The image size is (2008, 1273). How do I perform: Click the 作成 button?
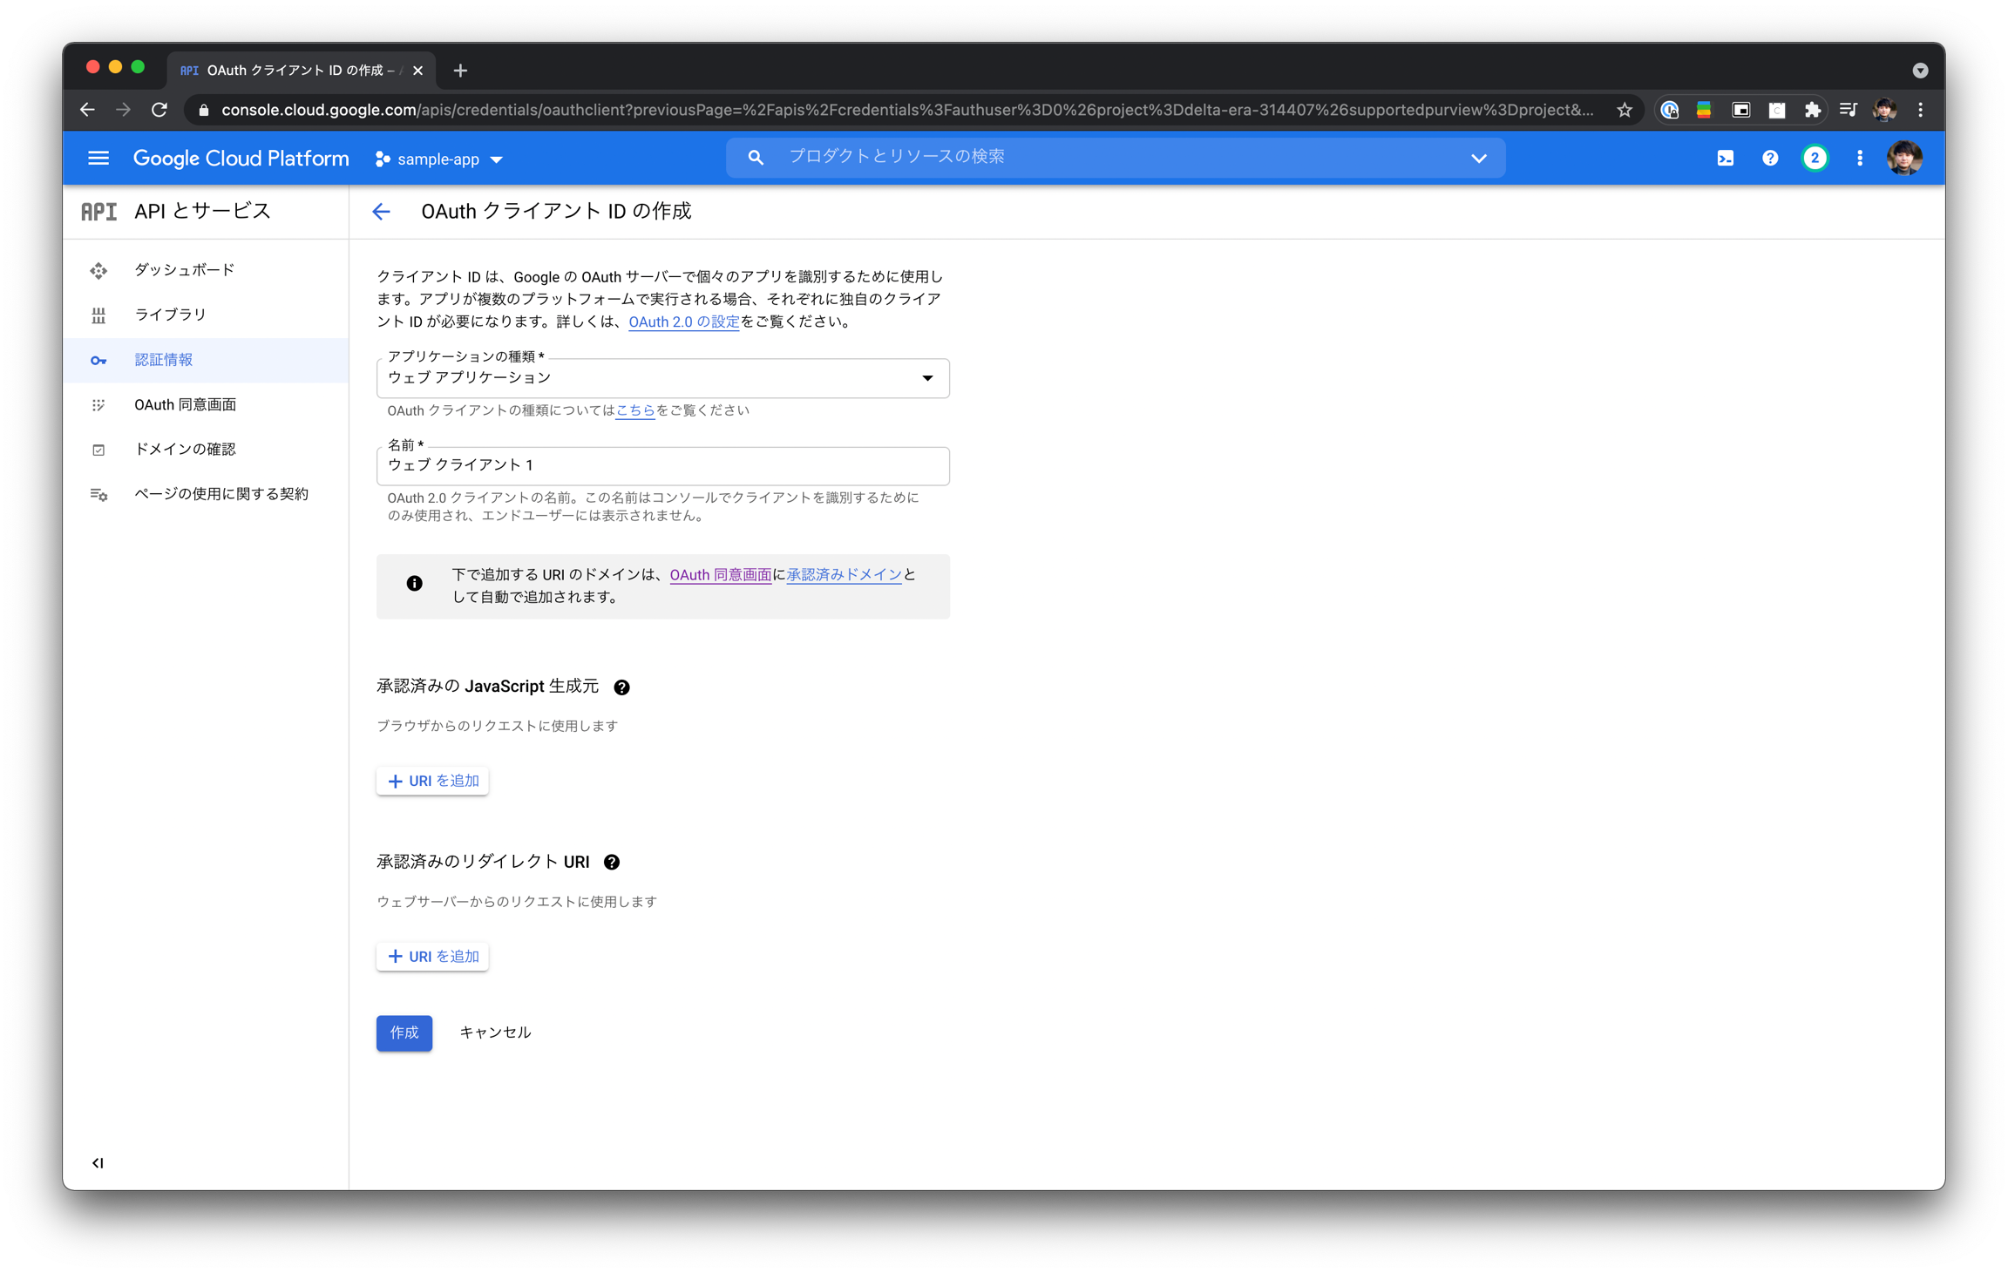404,1033
